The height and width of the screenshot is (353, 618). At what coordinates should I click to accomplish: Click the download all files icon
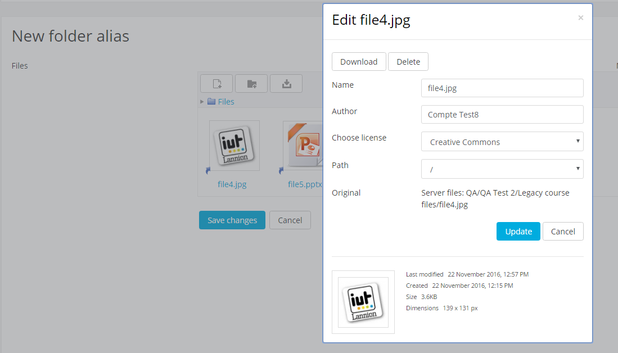(x=286, y=84)
